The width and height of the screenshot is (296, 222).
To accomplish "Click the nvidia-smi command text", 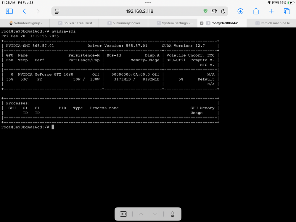I will pos(63,31).
